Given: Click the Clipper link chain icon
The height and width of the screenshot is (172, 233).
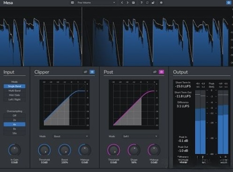Looking at the screenshot, I should (85, 72).
